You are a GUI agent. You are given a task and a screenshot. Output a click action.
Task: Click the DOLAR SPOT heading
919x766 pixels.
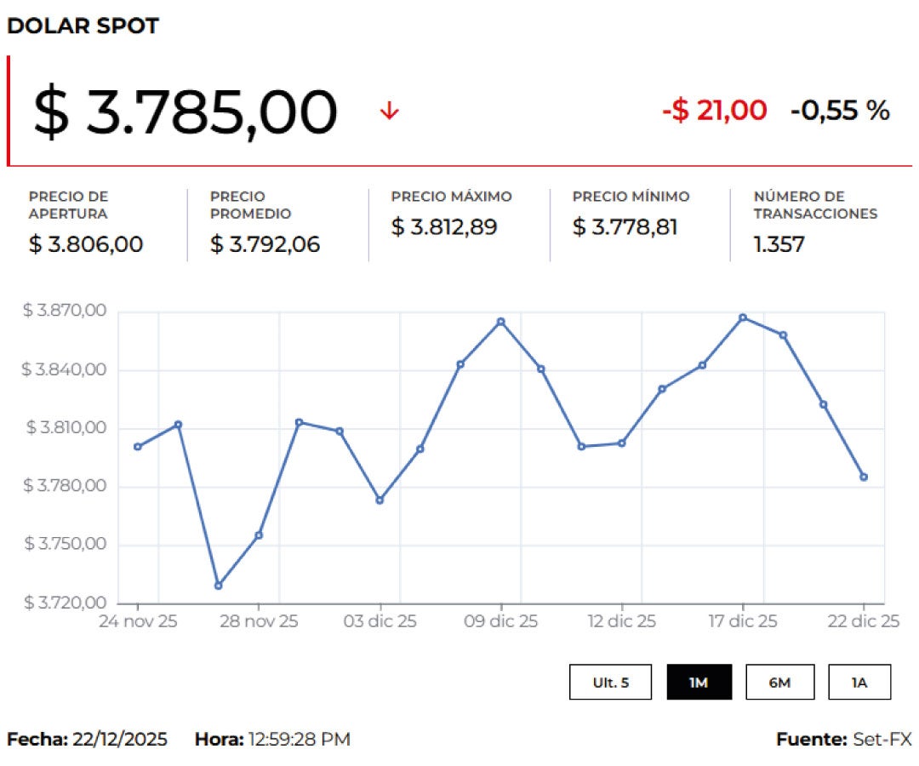coord(83,26)
